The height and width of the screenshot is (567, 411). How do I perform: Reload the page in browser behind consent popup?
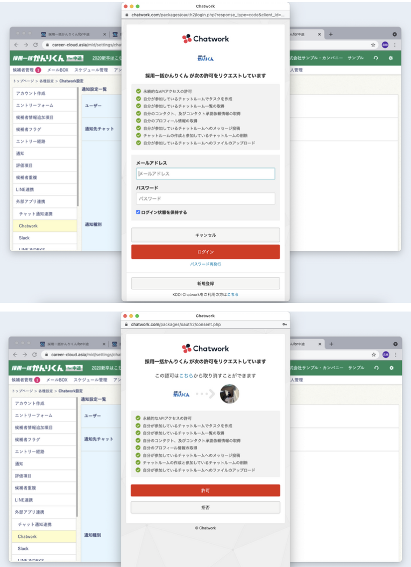point(34,355)
